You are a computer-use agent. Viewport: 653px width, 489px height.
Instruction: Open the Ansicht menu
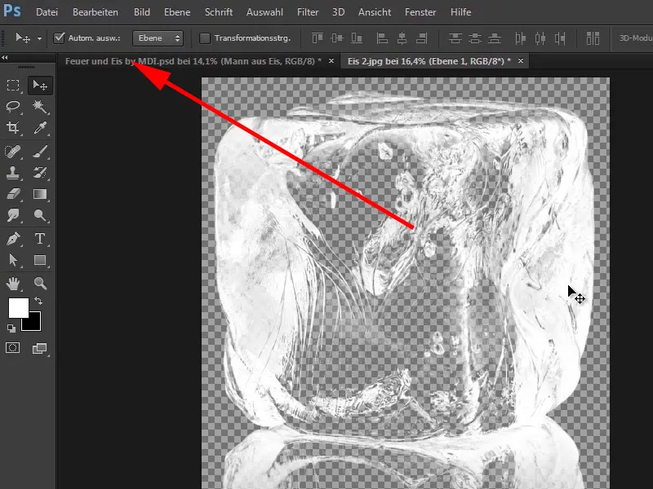[x=375, y=12]
